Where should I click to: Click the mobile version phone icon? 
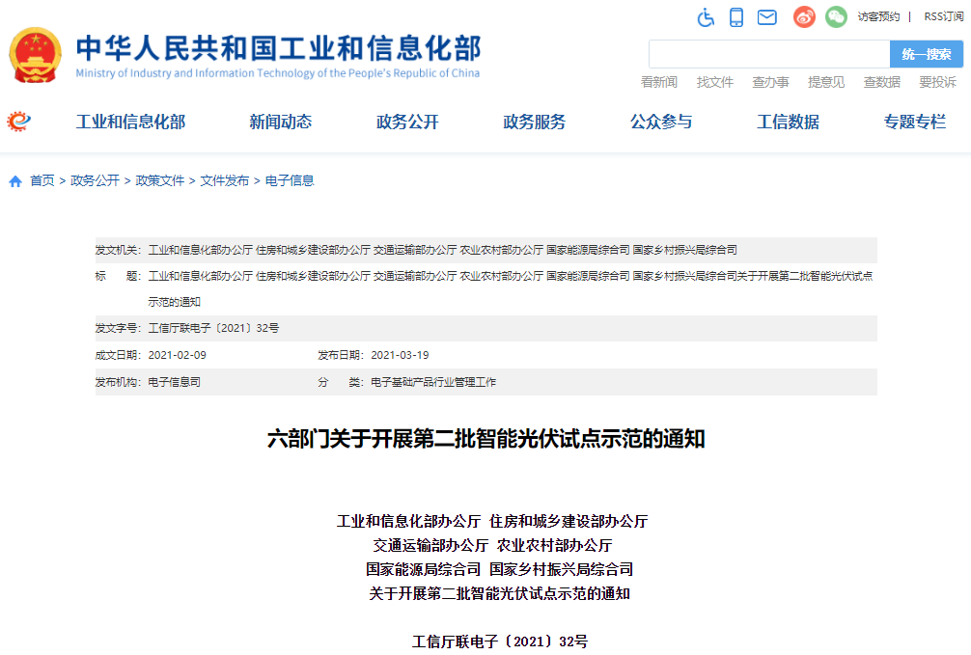point(735,17)
